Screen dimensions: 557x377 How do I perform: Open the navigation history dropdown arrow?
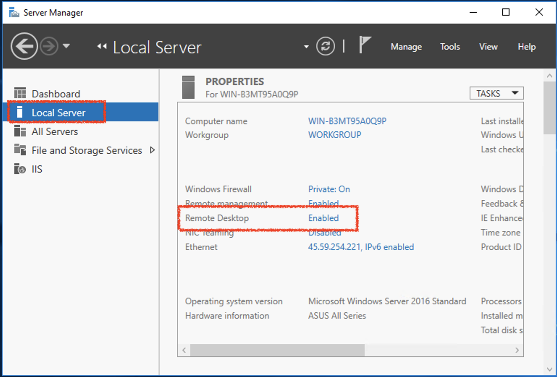pyautogui.click(x=66, y=46)
